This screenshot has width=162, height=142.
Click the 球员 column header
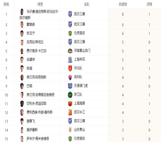[40, 4]
